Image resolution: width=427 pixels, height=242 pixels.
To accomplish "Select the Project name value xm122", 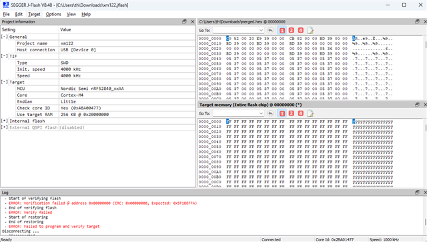I will coord(67,43).
